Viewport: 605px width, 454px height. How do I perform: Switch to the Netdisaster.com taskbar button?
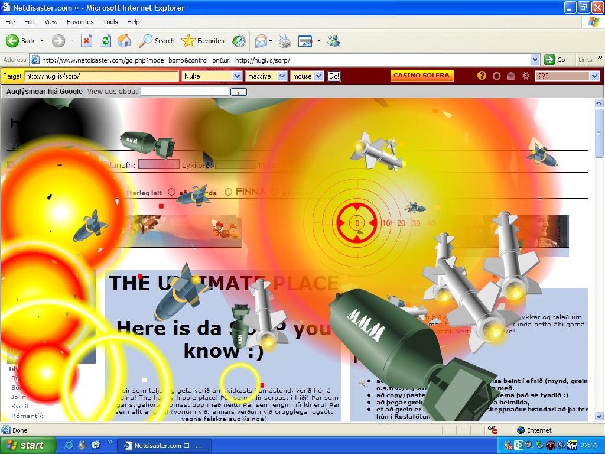(x=164, y=446)
